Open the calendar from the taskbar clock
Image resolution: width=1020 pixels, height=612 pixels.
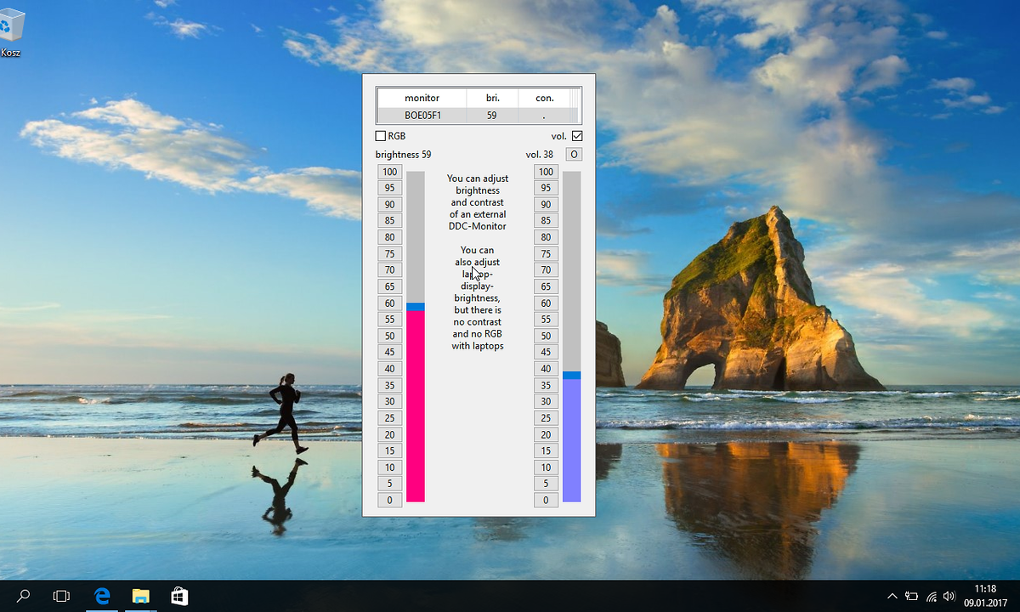point(985,596)
